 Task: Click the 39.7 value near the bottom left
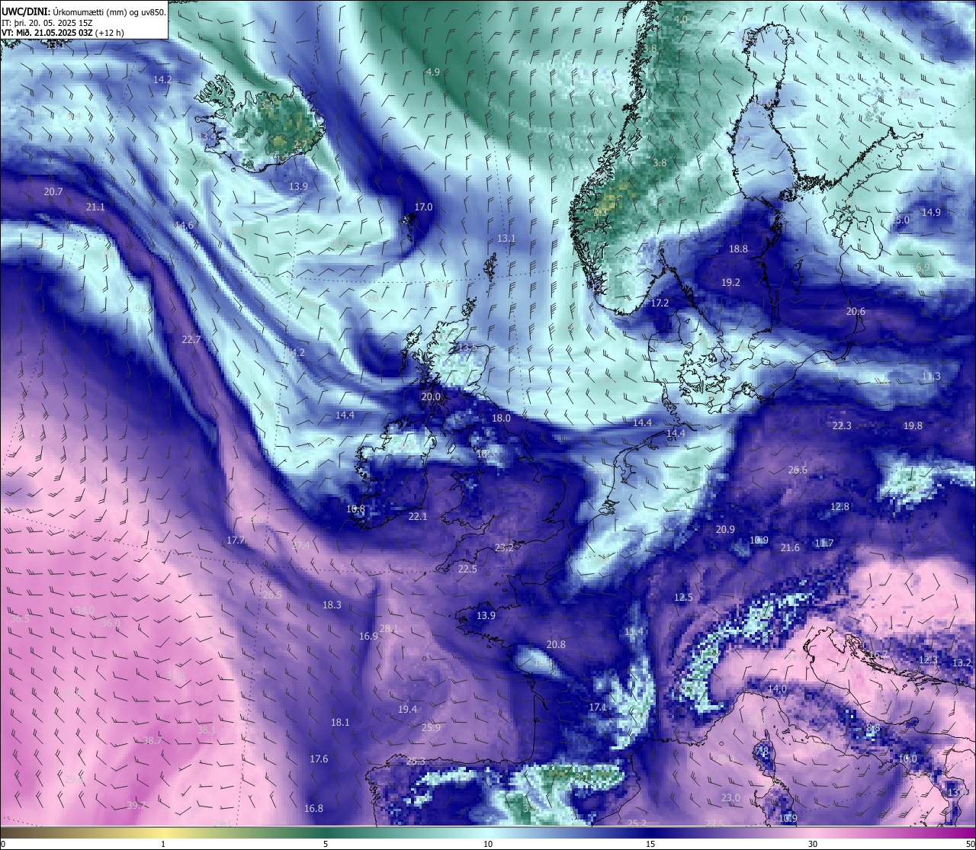[136, 806]
